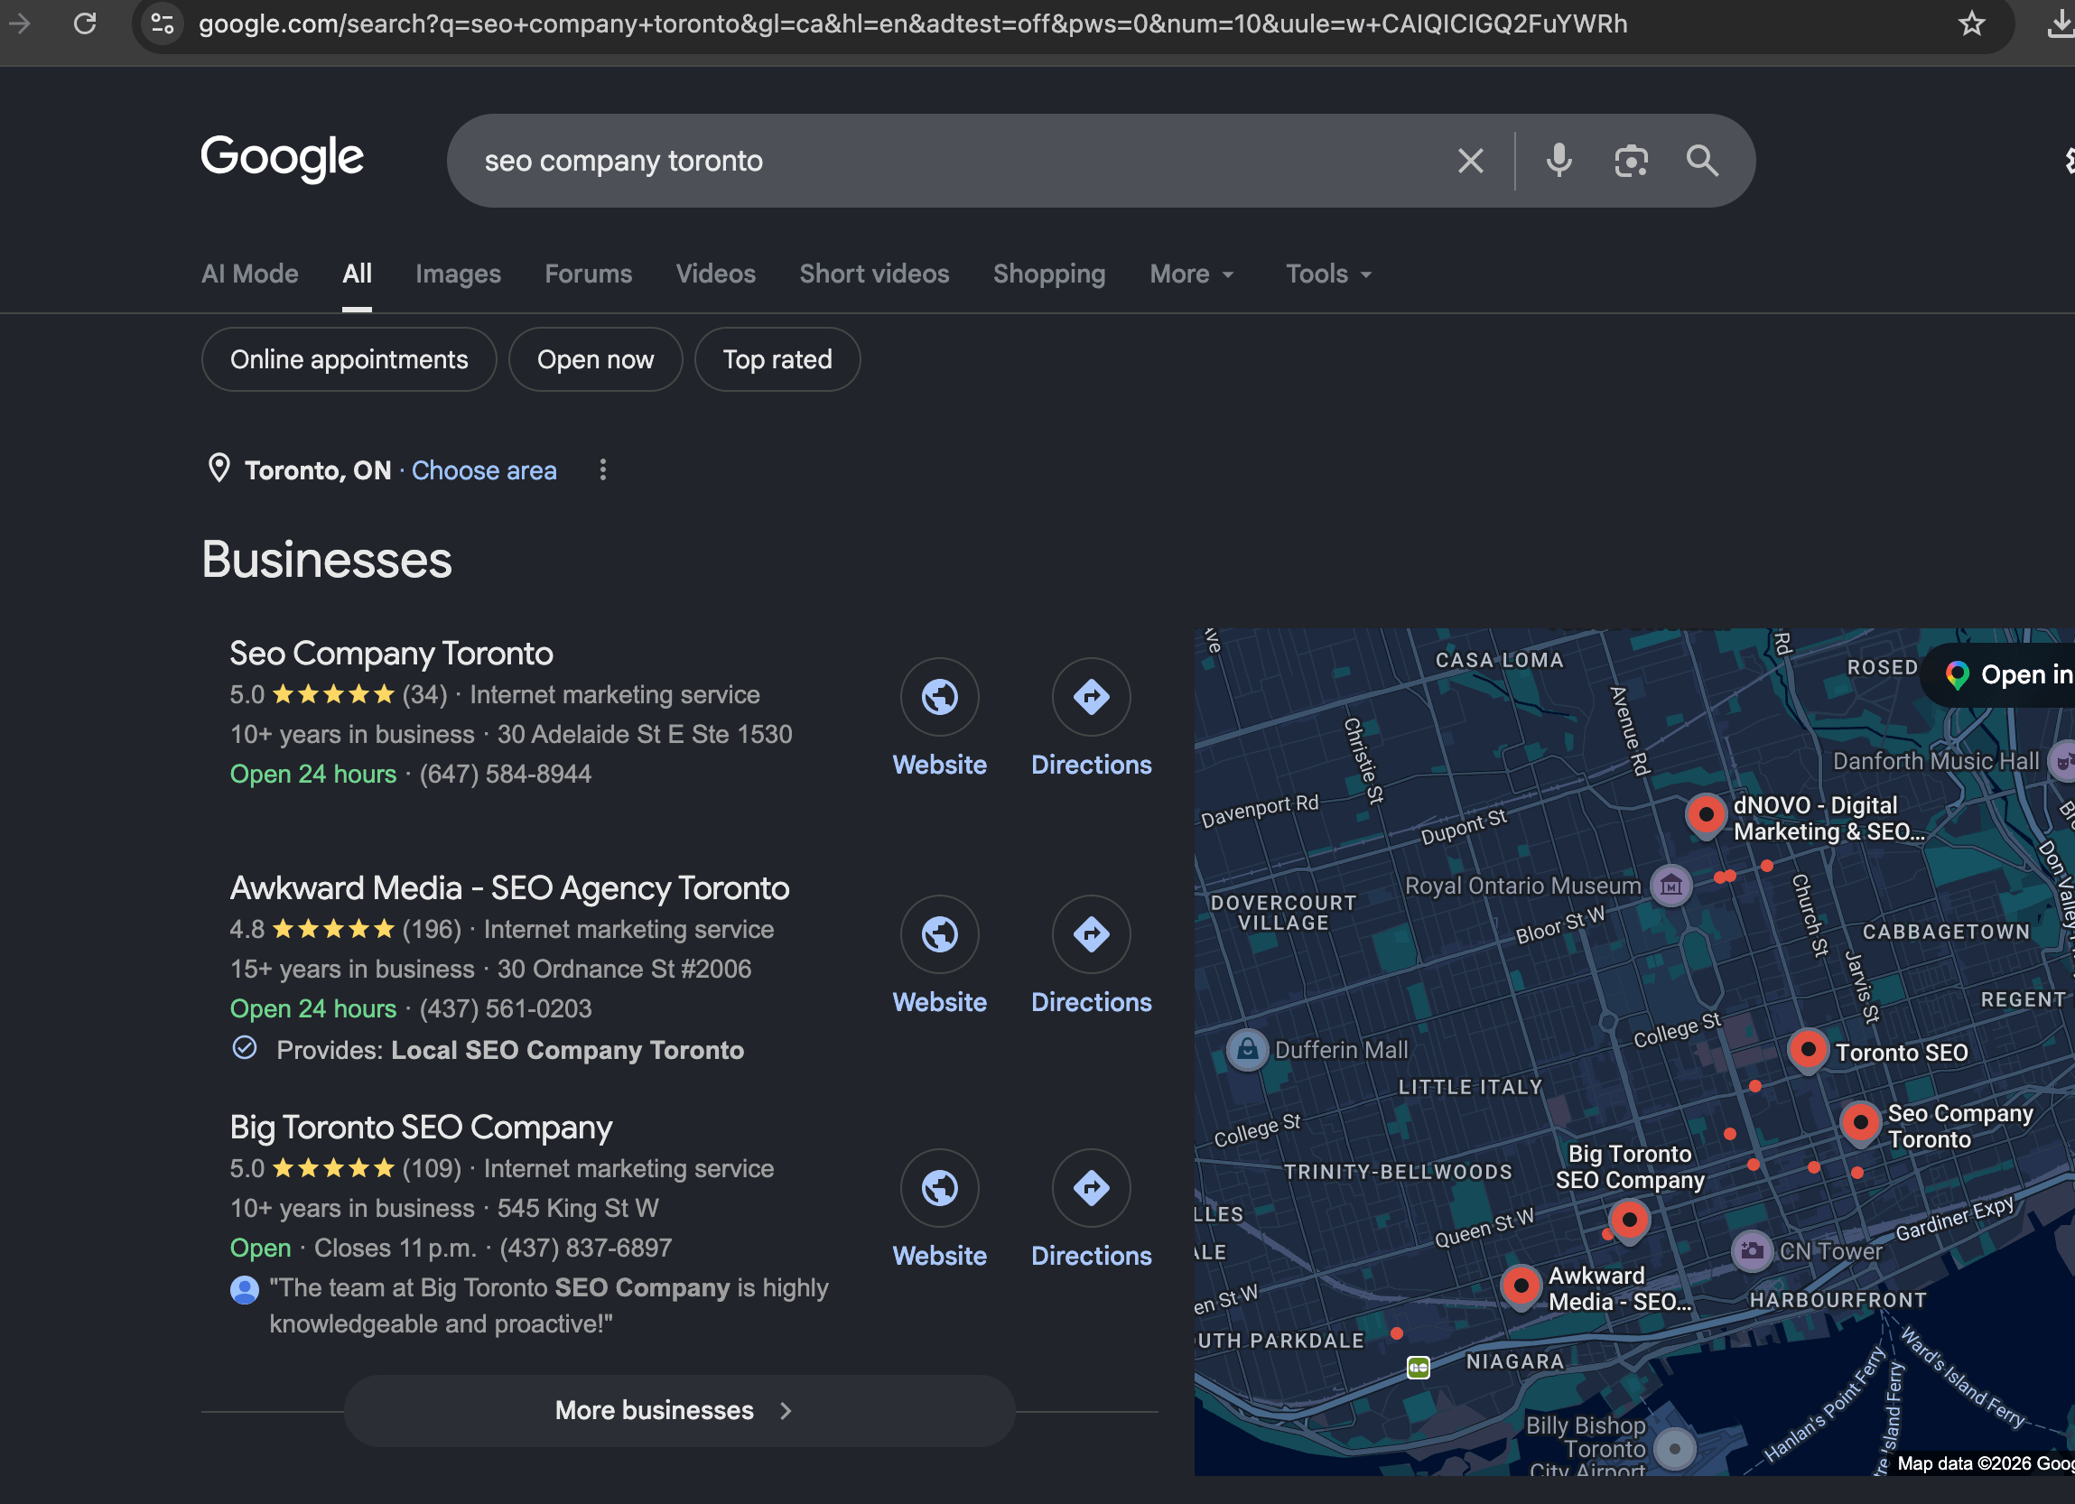The height and width of the screenshot is (1504, 2075).
Task: Bookmark this page with the star icon
Action: (x=1972, y=23)
